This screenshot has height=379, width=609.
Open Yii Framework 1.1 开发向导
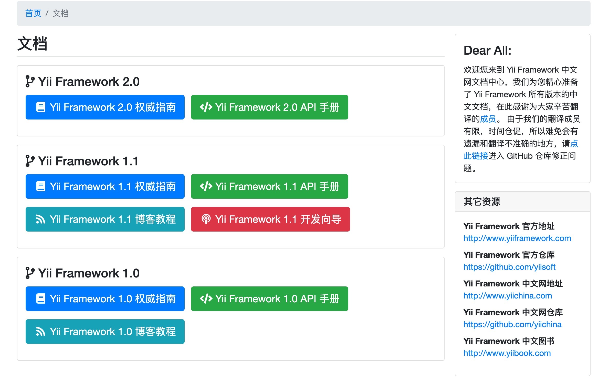click(270, 219)
